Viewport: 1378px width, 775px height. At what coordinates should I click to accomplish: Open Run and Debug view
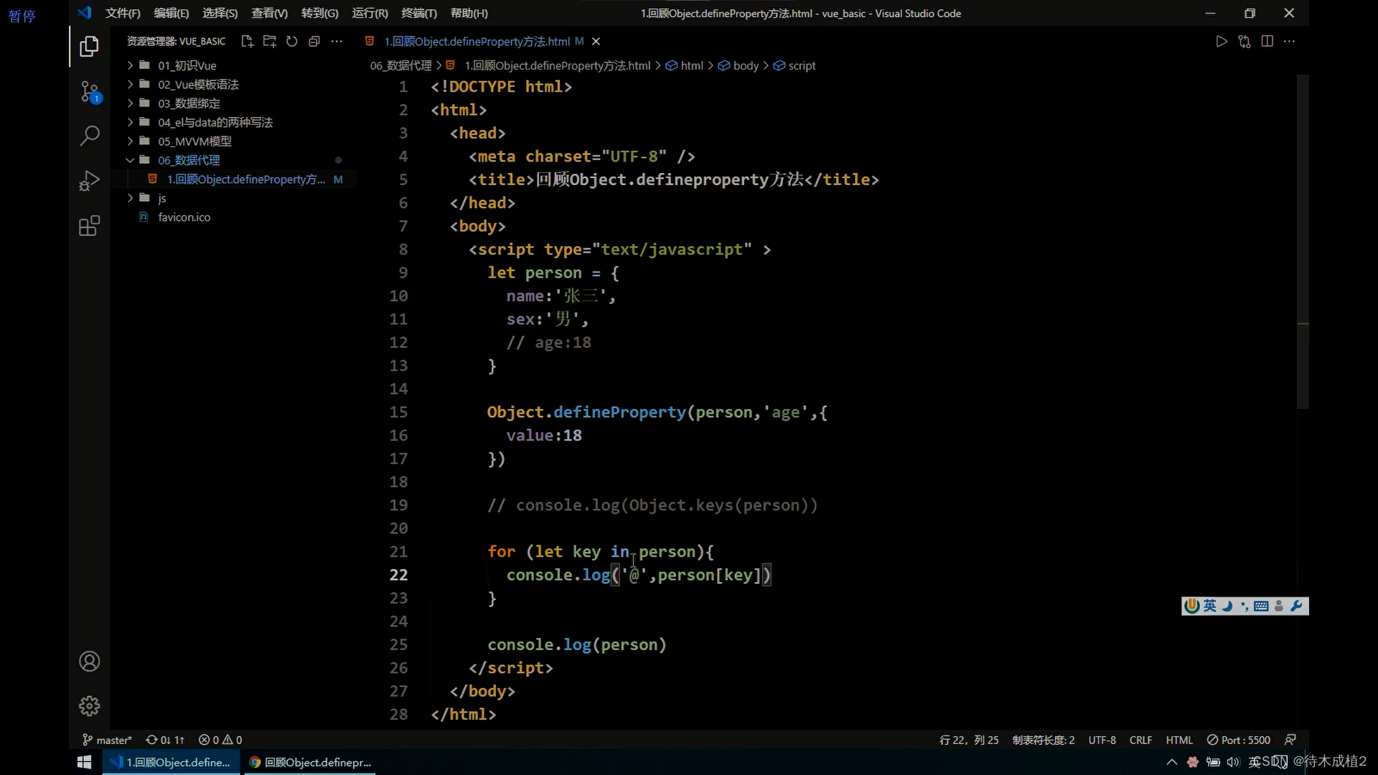(89, 180)
